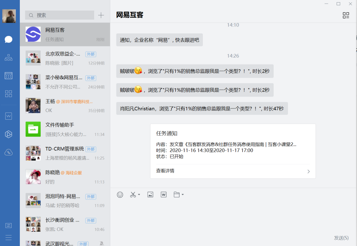Click the 任务通知 card title

(x=167, y=134)
